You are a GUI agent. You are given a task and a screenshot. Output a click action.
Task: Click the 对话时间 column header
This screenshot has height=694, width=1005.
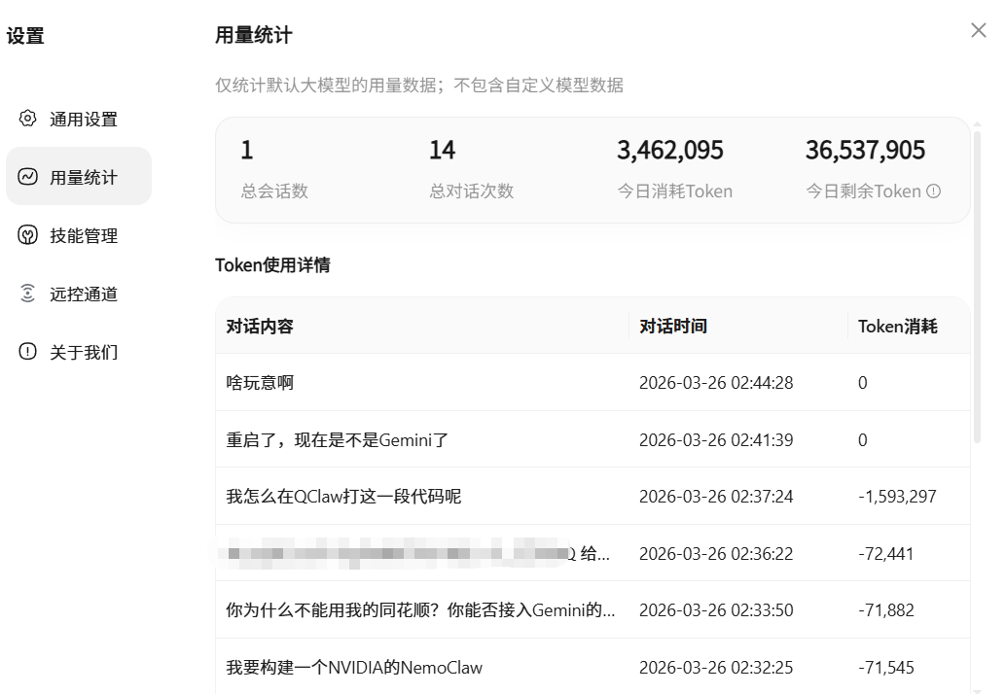coord(673,326)
